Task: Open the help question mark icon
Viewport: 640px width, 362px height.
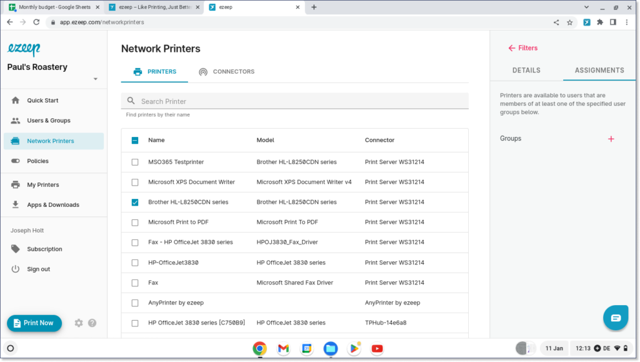Action: point(92,323)
